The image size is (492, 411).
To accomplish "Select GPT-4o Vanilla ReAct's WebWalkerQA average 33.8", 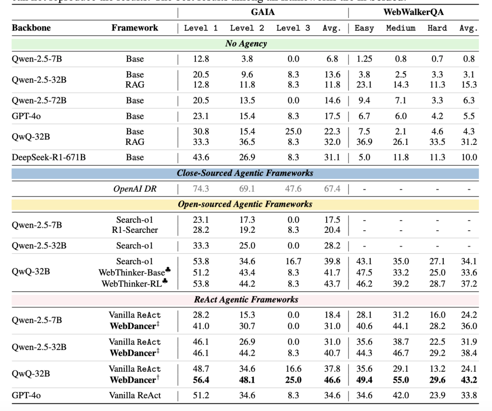I will [x=469, y=396].
